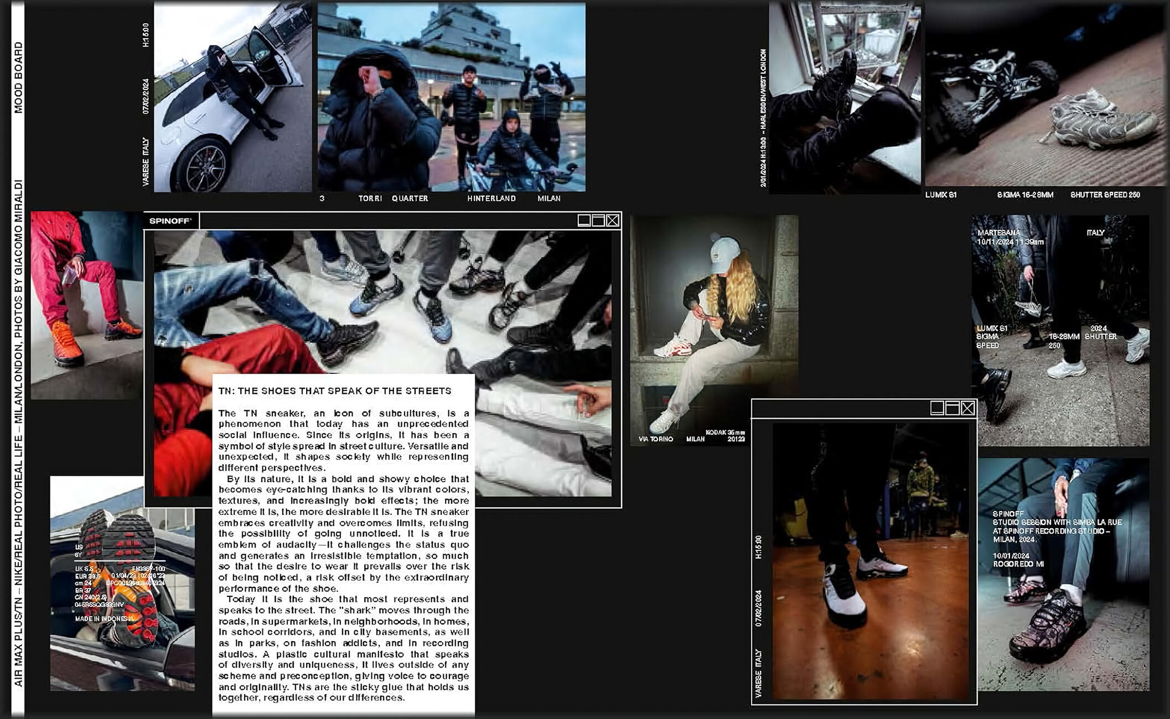Close the Varese Italy photo window
1170x719 pixels.
coord(967,408)
